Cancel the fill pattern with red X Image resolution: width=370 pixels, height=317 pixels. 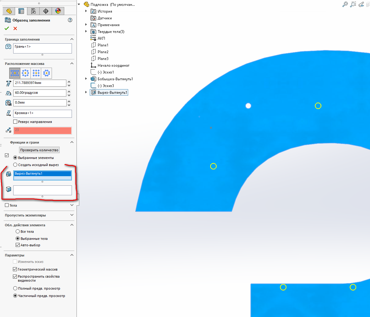(x=15, y=28)
